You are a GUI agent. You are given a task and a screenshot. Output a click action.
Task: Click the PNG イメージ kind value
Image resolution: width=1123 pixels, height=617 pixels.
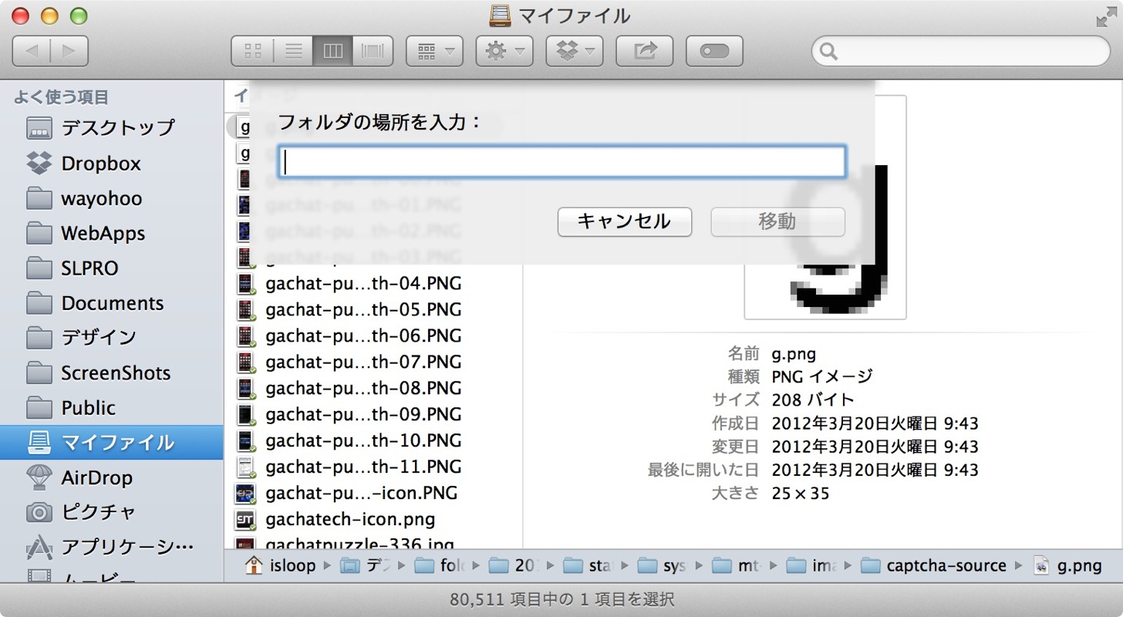pyautogui.click(x=822, y=377)
